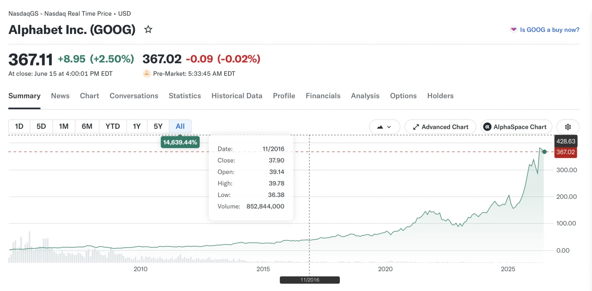Open the chart type dropdown with mountain icon
This screenshot has height=291, width=592.
[384, 127]
